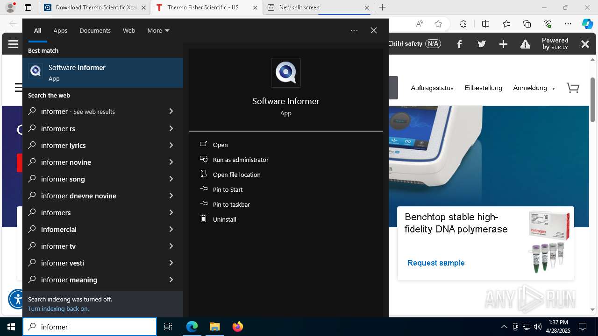Click the taskbar search input field
Viewport: 598px width, 336px height.
tap(90, 327)
